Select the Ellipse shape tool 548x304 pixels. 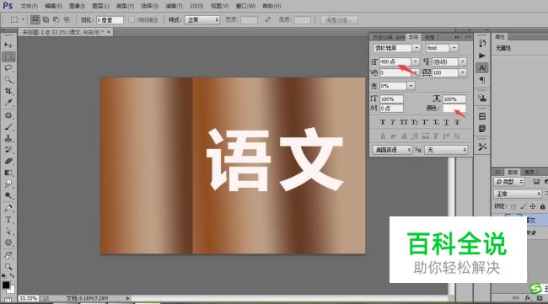tap(8, 243)
